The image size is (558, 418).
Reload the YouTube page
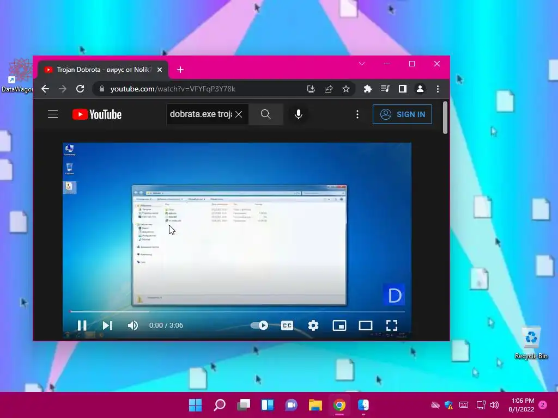(x=81, y=89)
